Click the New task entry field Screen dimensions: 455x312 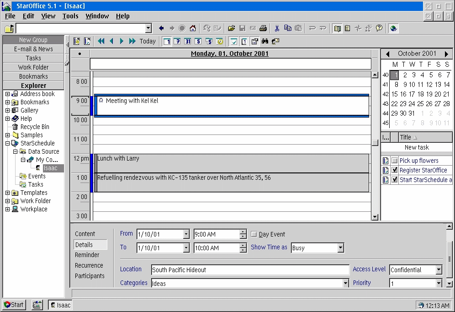pos(417,148)
